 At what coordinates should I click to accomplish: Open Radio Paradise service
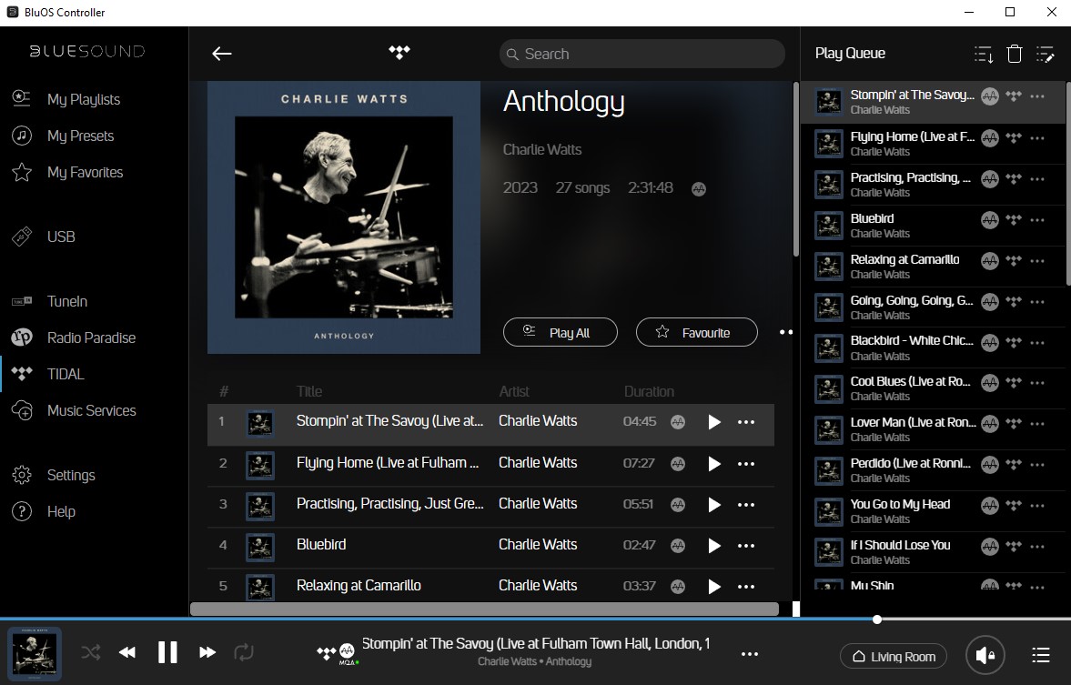pyautogui.click(x=91, y=337)
